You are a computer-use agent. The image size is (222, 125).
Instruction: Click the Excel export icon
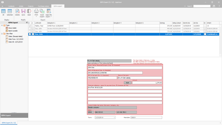coord(42,12)
